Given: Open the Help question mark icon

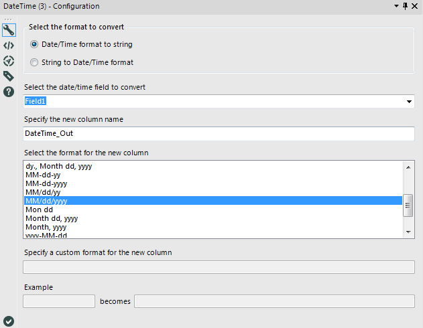Looking at the screenshot, I should (9, 92).
